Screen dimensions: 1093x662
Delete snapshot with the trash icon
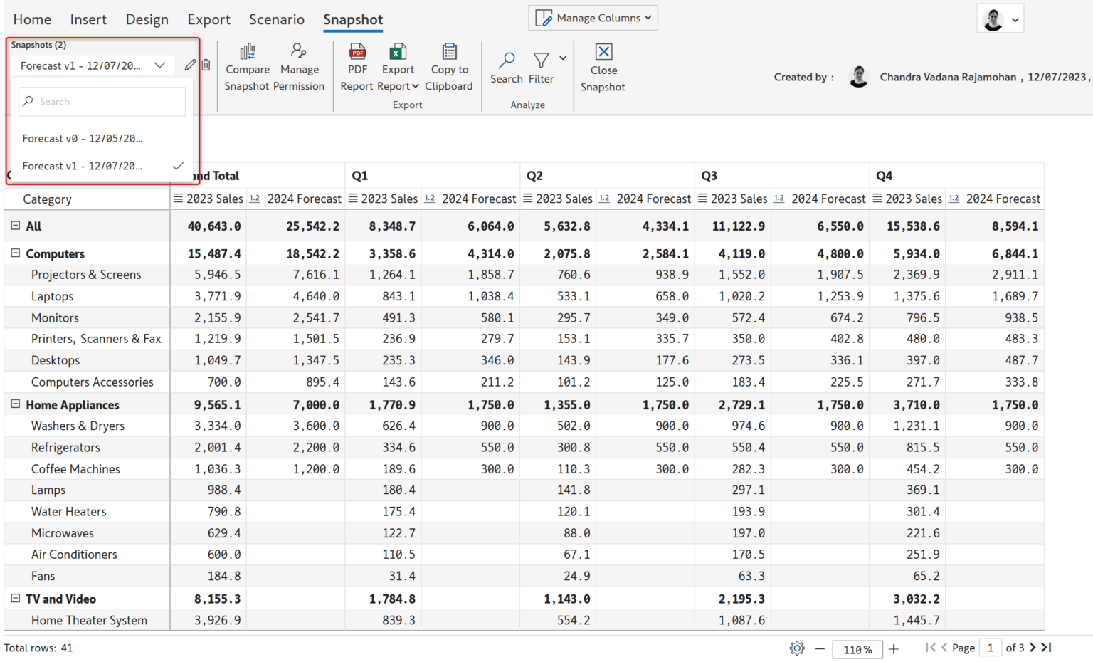pyautogui.click(x=206, y=65)
